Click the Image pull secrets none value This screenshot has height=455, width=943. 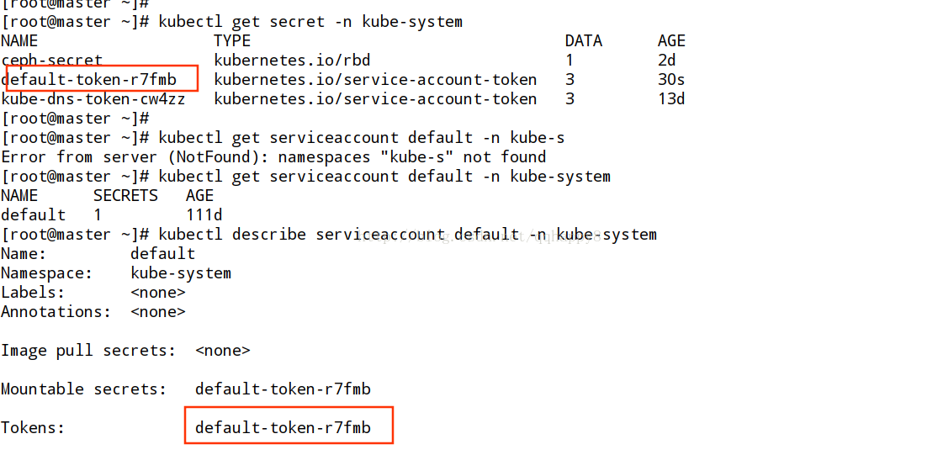coord(223,350)
